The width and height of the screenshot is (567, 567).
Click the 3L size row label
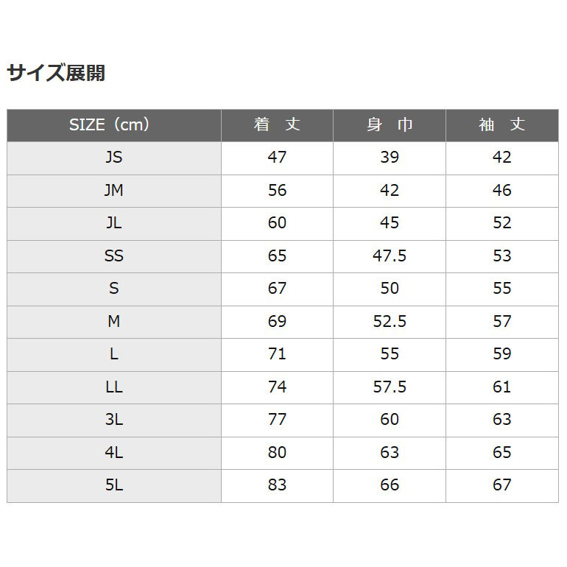[x=114, y=420]
